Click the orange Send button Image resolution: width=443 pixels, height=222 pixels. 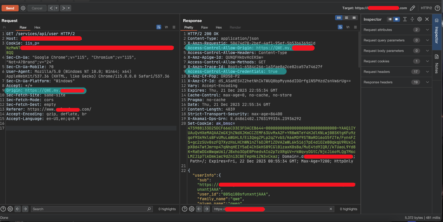(x=10, y=8)
